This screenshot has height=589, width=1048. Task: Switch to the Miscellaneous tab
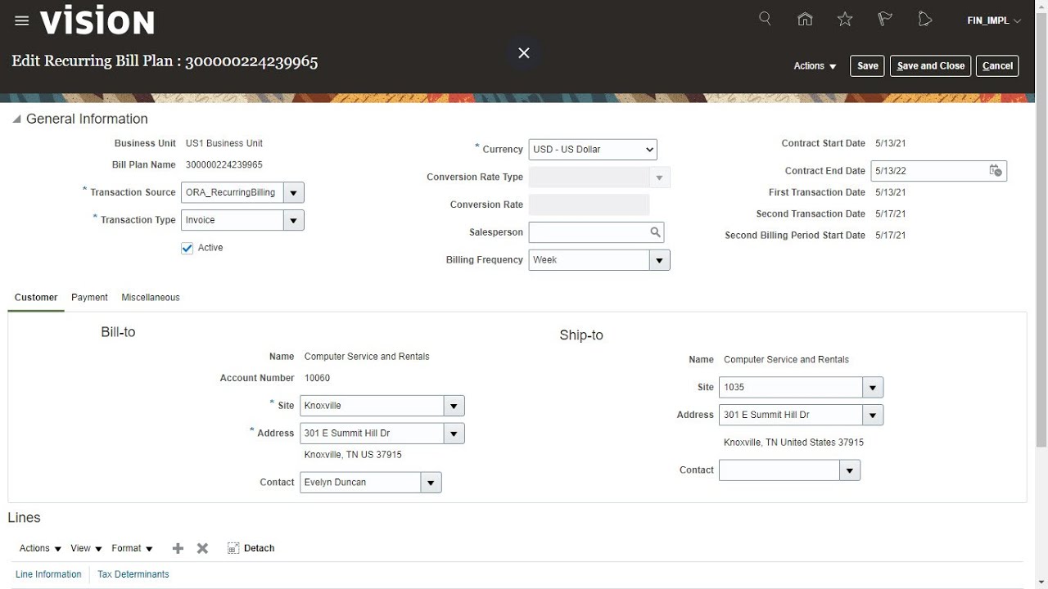tap(151, 298)
